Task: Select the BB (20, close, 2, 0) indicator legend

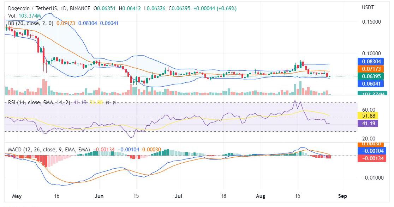Action: [x=31, y=23]
